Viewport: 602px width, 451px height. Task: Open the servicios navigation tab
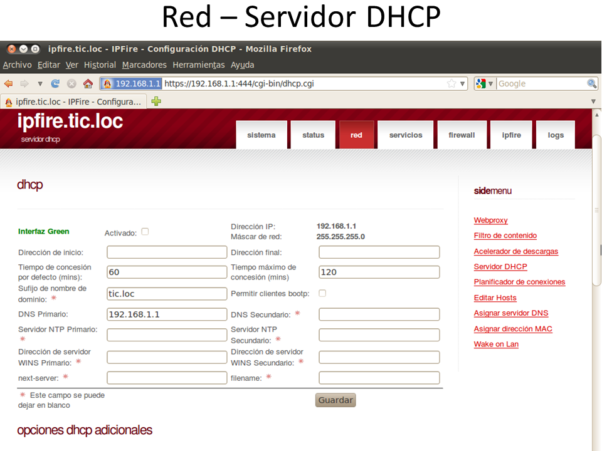tap(406, 135)
